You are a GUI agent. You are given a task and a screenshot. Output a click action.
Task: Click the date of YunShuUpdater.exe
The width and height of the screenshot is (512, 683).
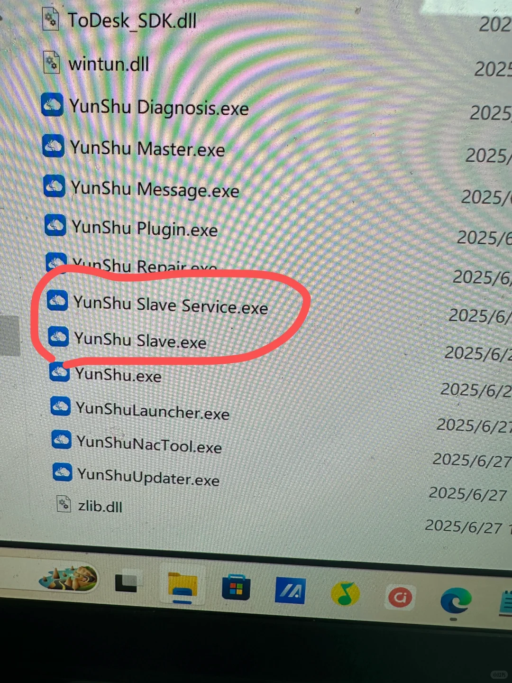point(468,494)
